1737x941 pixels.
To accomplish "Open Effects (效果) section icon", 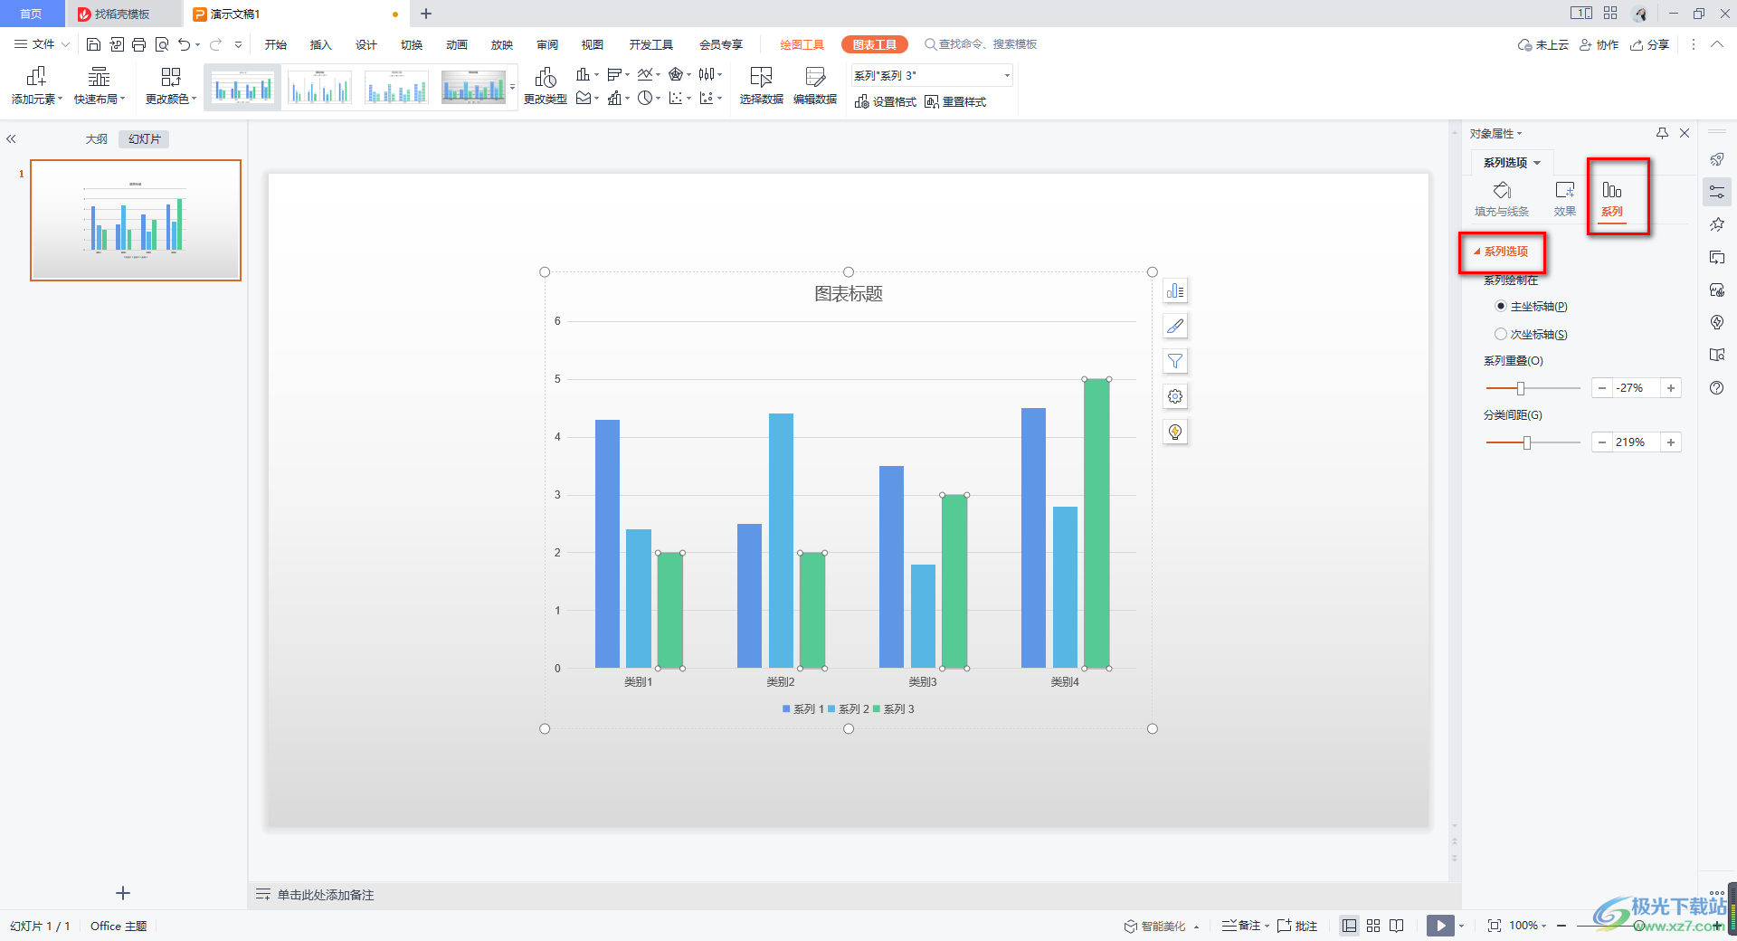I will [x=1565, y=199].
